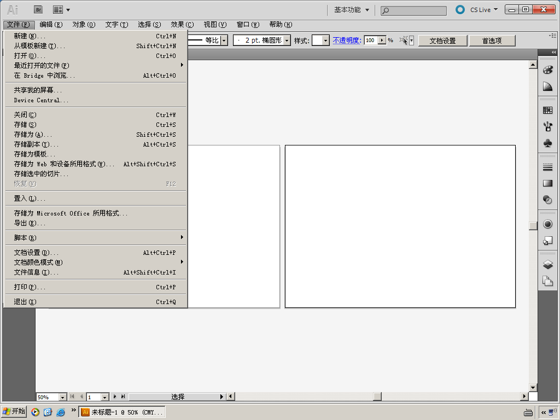560x420 pixels.
Task: Click the 首选项 button in control bar
Action: coord(492,40)
